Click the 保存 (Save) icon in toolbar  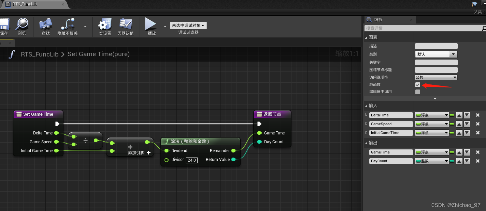tap(5, 24)
